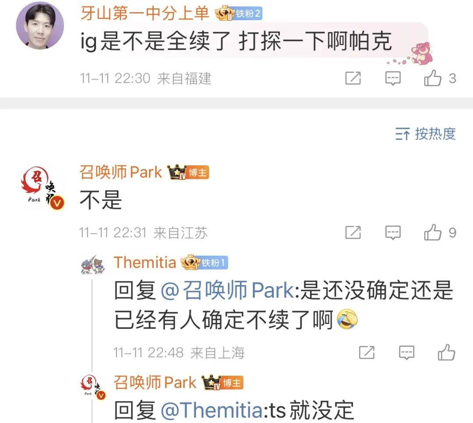Reply to 召唤师Park's "不是" comment
473x423 pixels.
[393, 232]
